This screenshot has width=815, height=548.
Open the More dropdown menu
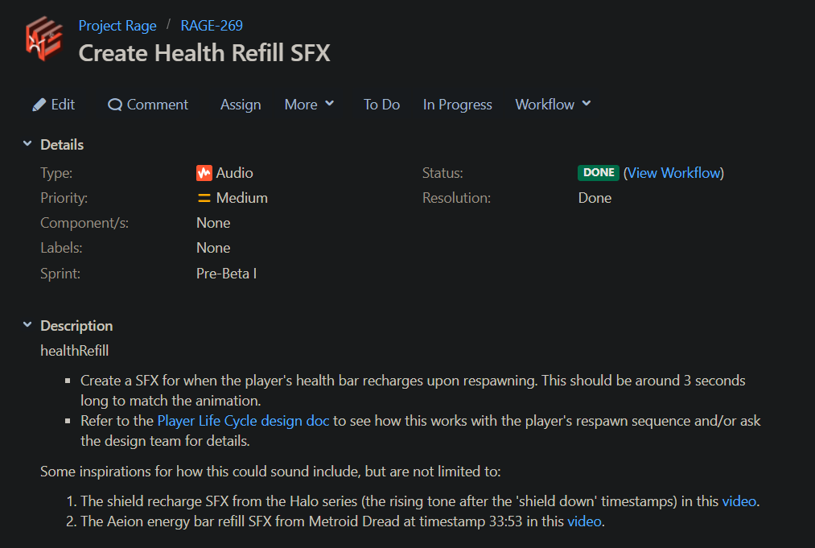pyautogui.click(x=309, y=105)
